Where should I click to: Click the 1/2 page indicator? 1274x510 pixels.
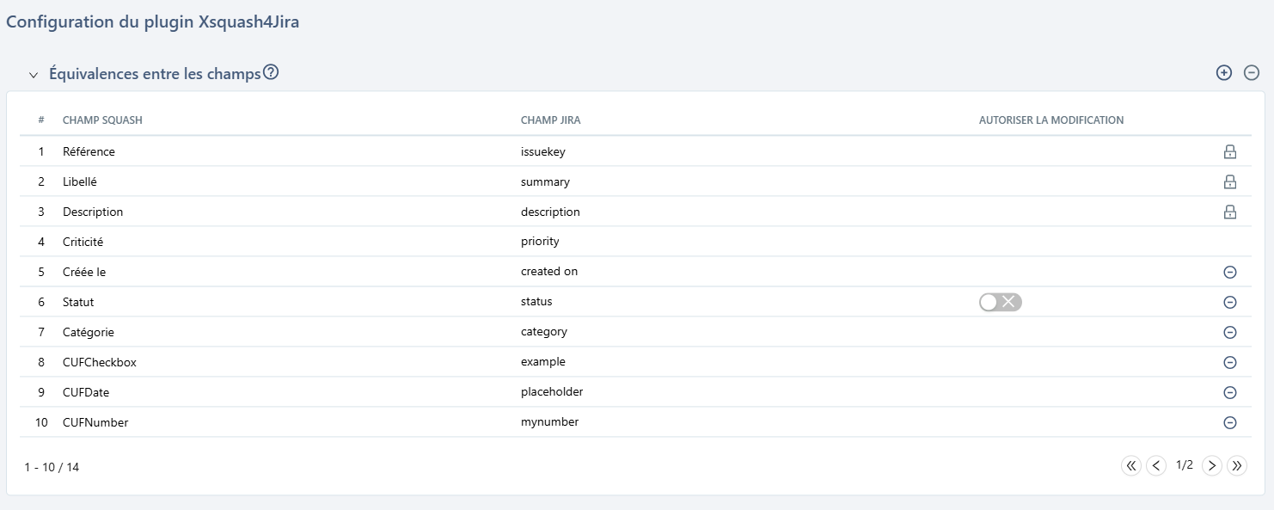(x=1185, y=465)
